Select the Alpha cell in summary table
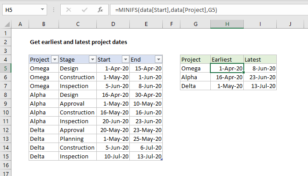 pyautogui.click(x=195, y=77)
